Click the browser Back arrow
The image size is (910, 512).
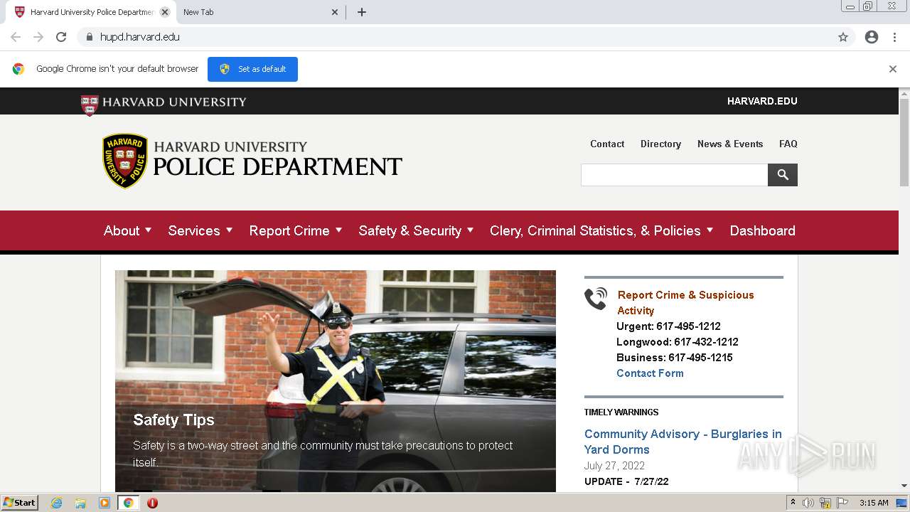16,37
